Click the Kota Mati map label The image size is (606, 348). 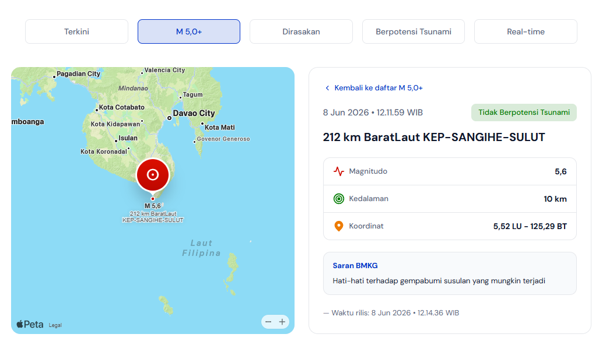pos(219,128)
